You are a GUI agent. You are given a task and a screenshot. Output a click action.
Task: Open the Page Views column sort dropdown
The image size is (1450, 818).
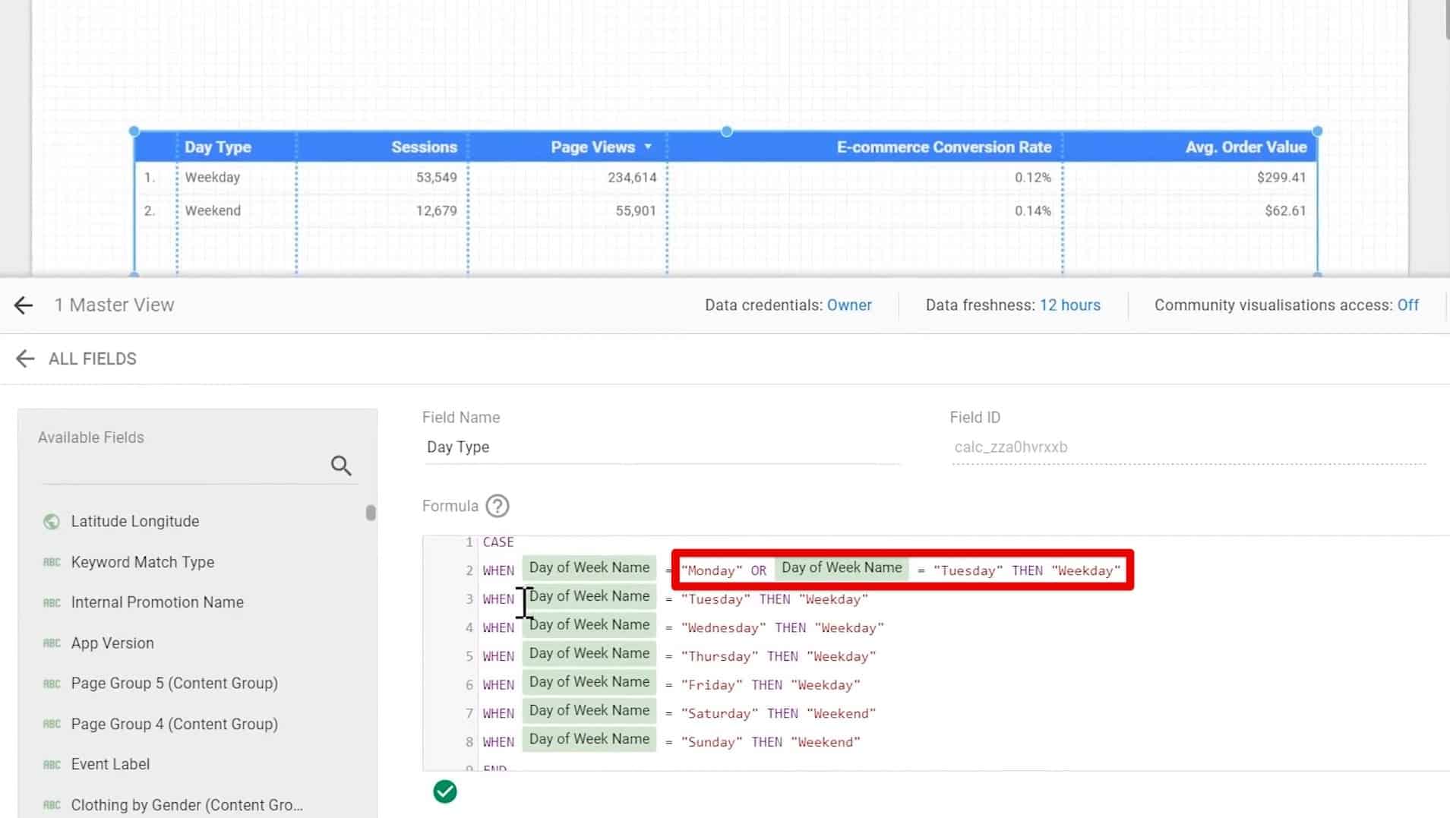pos(647,147)
